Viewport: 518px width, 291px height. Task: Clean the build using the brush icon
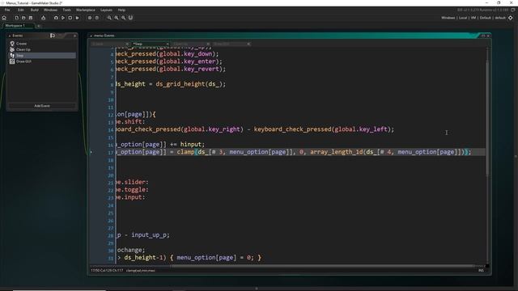pyautogui.click(x=78, y=18)
